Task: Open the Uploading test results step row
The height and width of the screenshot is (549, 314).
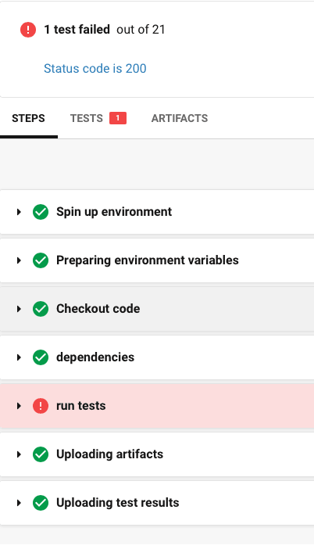Action: (x=157, y=503)
